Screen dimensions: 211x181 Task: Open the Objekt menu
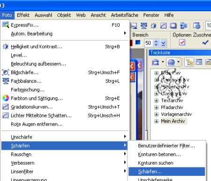point(64,15)
